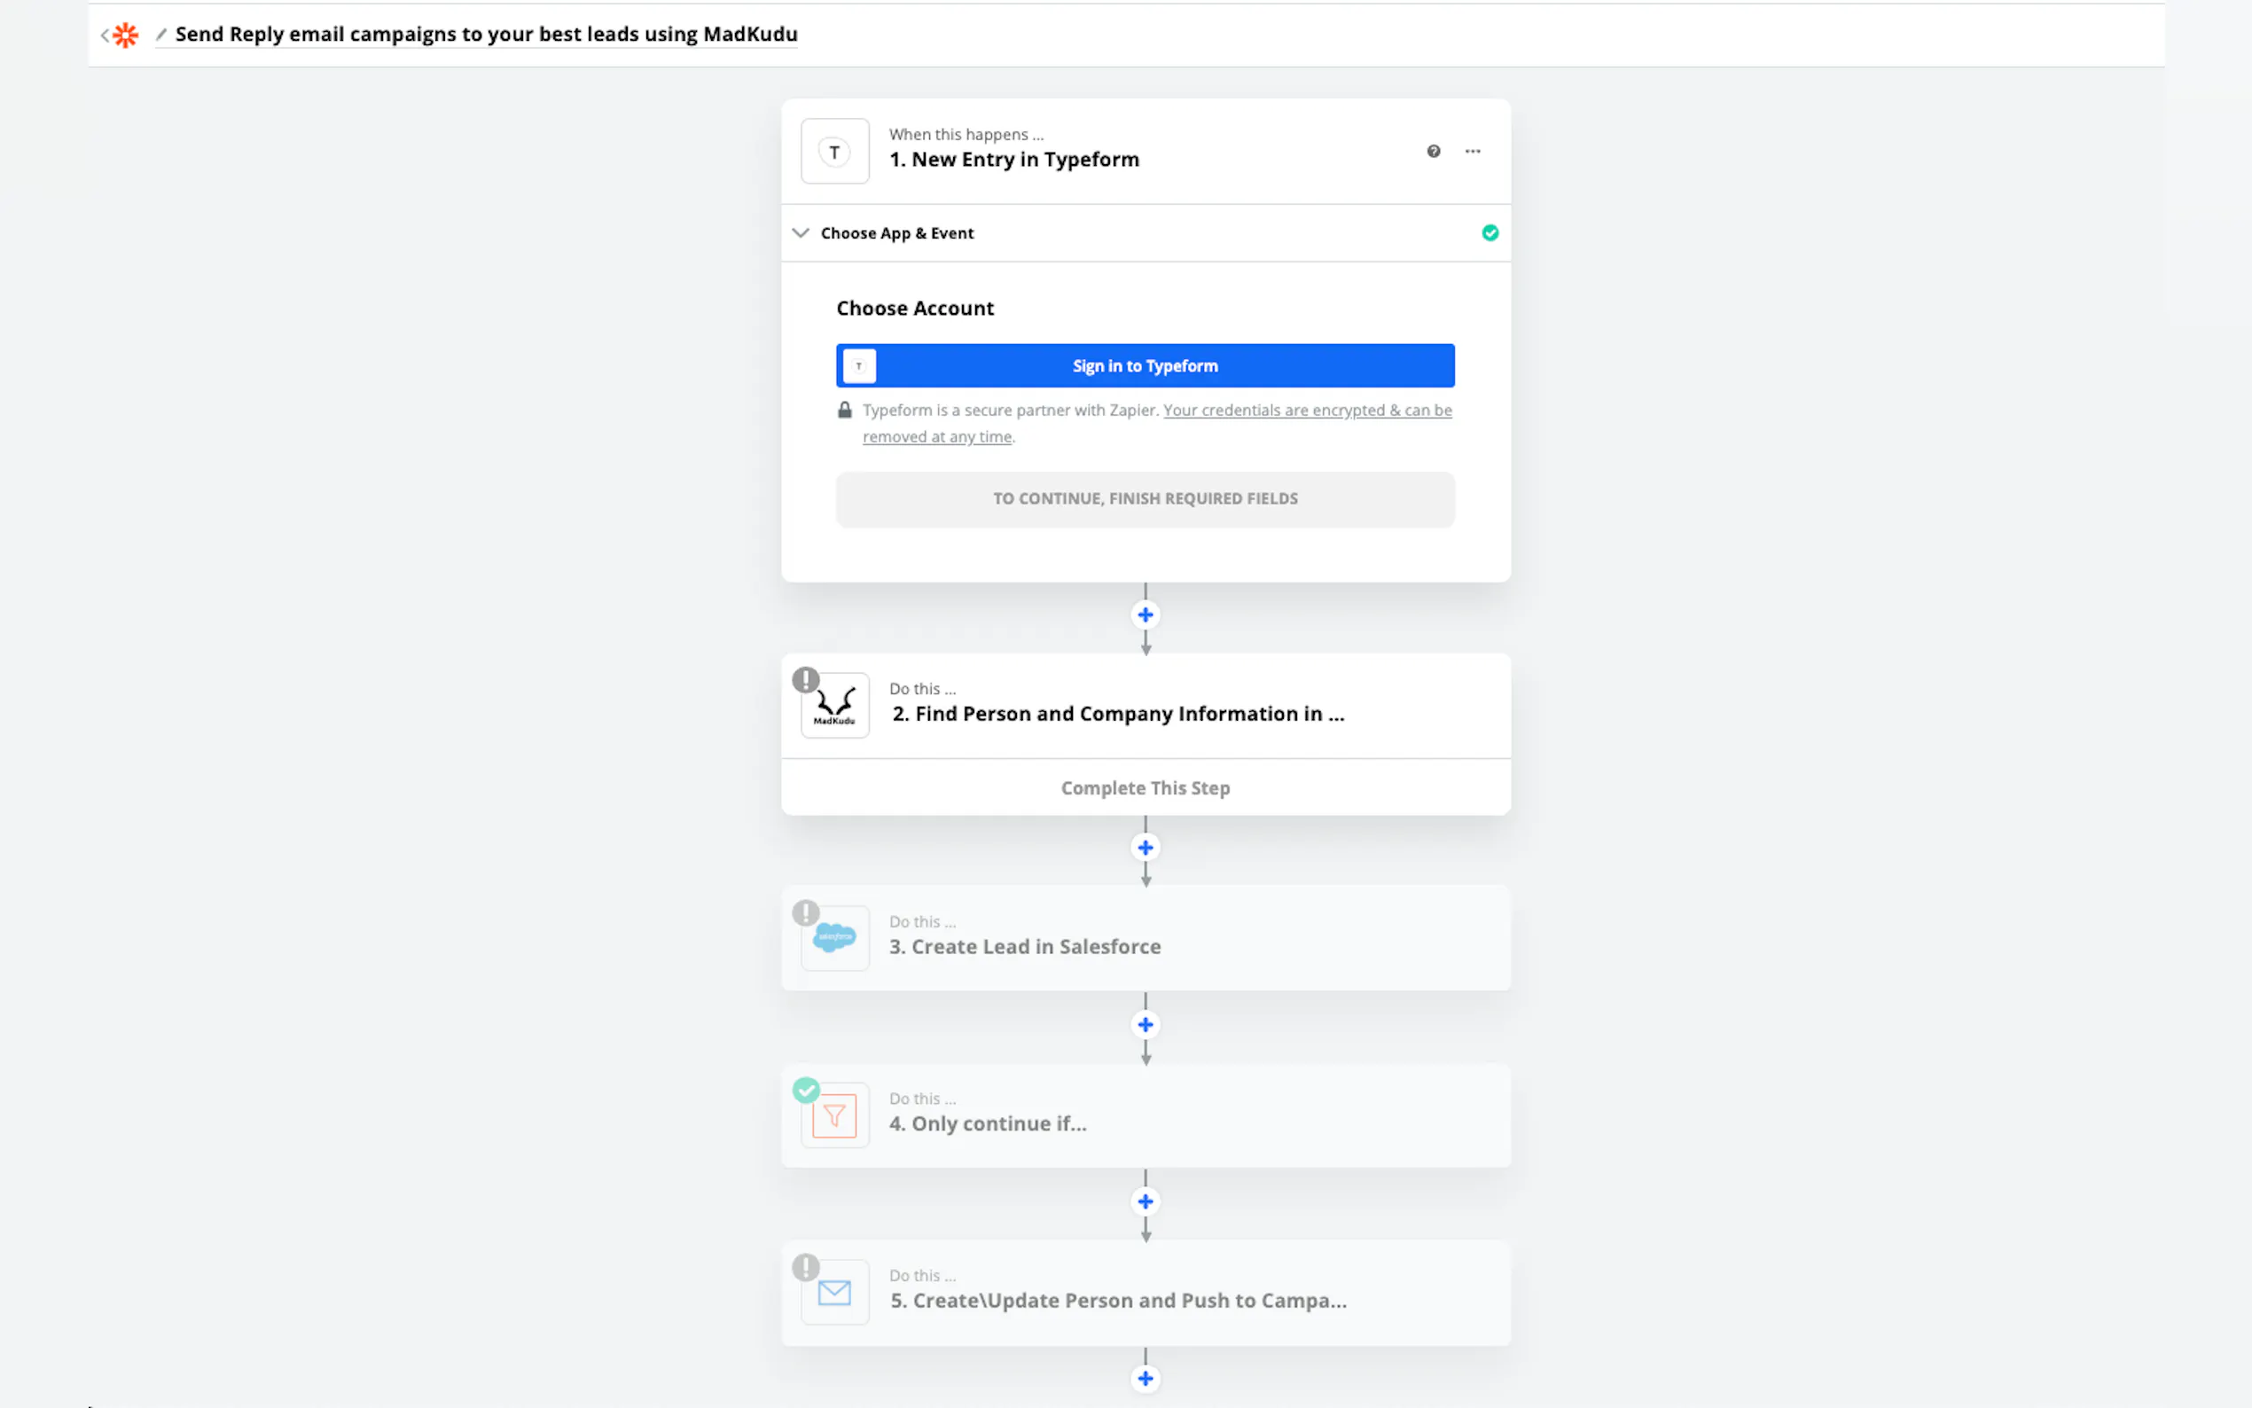The height and width of the screenshot is (1408, 2252).
Task: Click plus button between steps 2 and 3
Action: pos(1146,848)
